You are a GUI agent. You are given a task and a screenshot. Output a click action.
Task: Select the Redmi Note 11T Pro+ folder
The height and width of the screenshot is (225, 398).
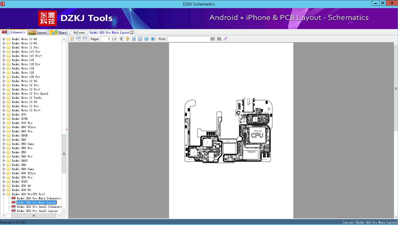[27, 56]
